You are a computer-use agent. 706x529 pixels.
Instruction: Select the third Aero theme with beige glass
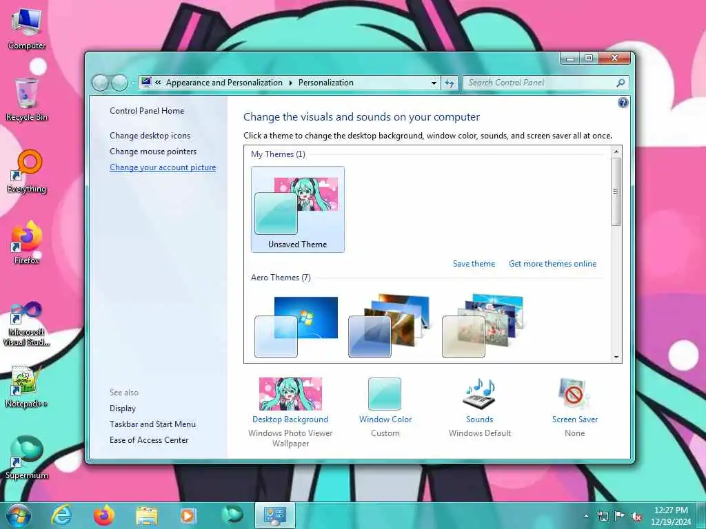pos(483,326)
